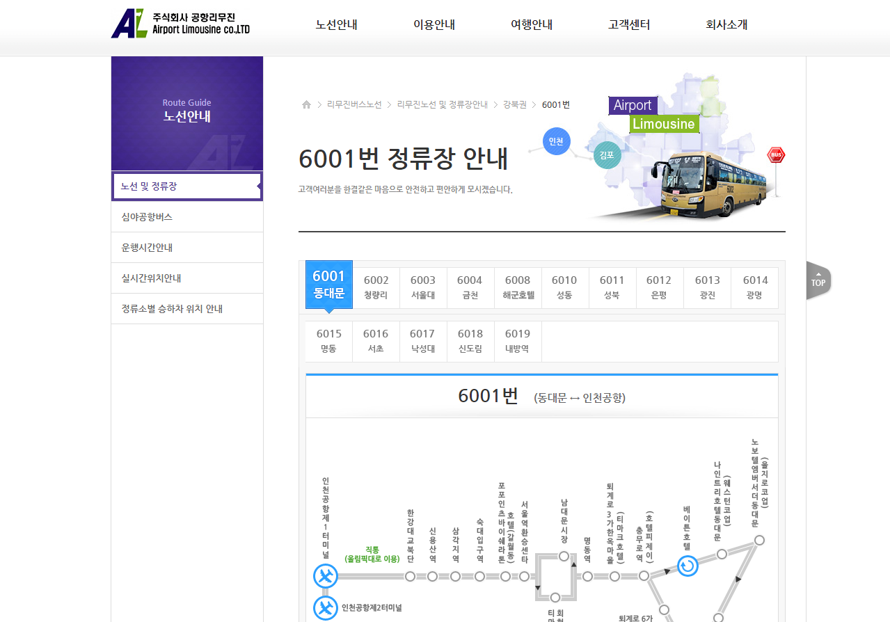Open the 6019 내방역 route tab
Image resolution: width=890 pixels, height=622 pixels.
[518, 341]
